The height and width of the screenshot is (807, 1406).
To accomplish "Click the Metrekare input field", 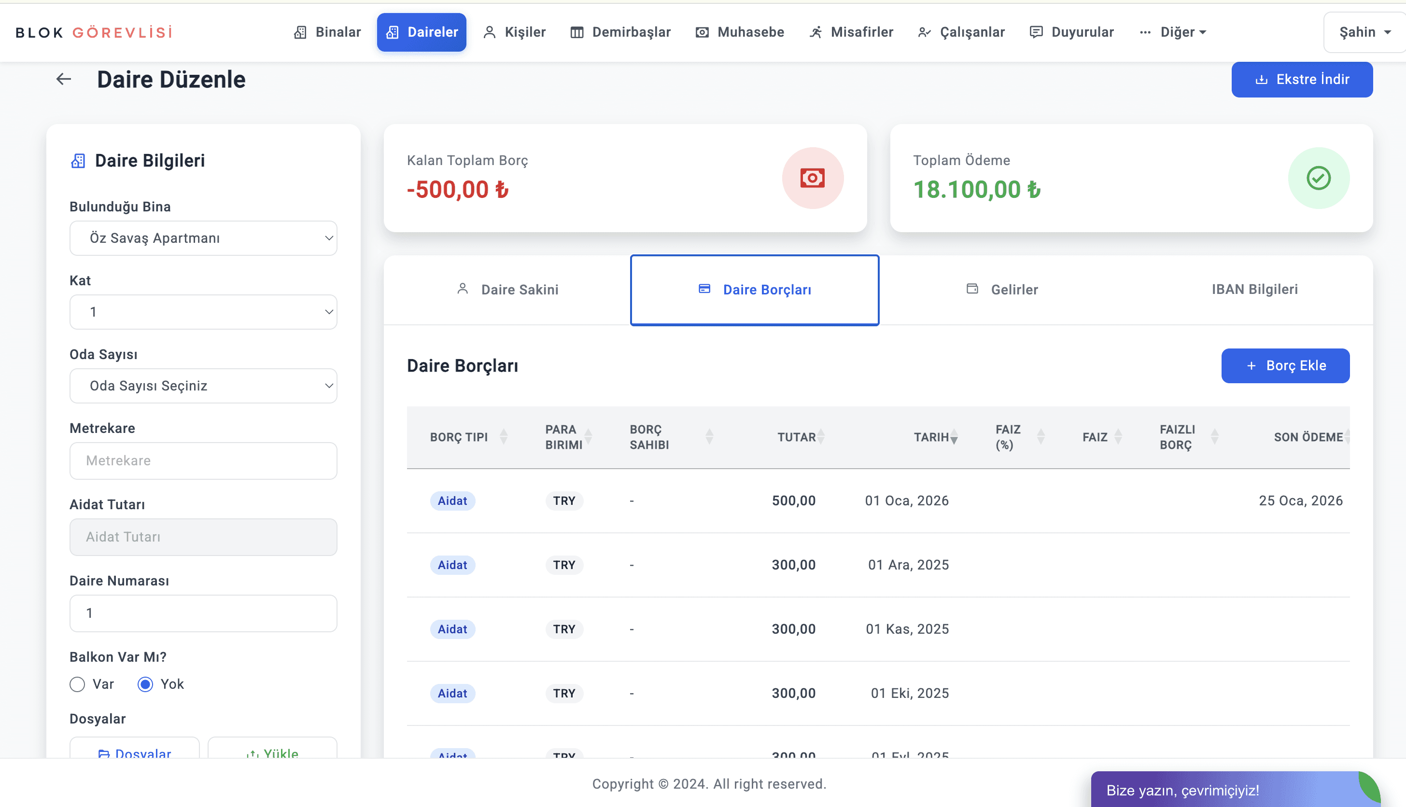I will (x=203, y=460).
